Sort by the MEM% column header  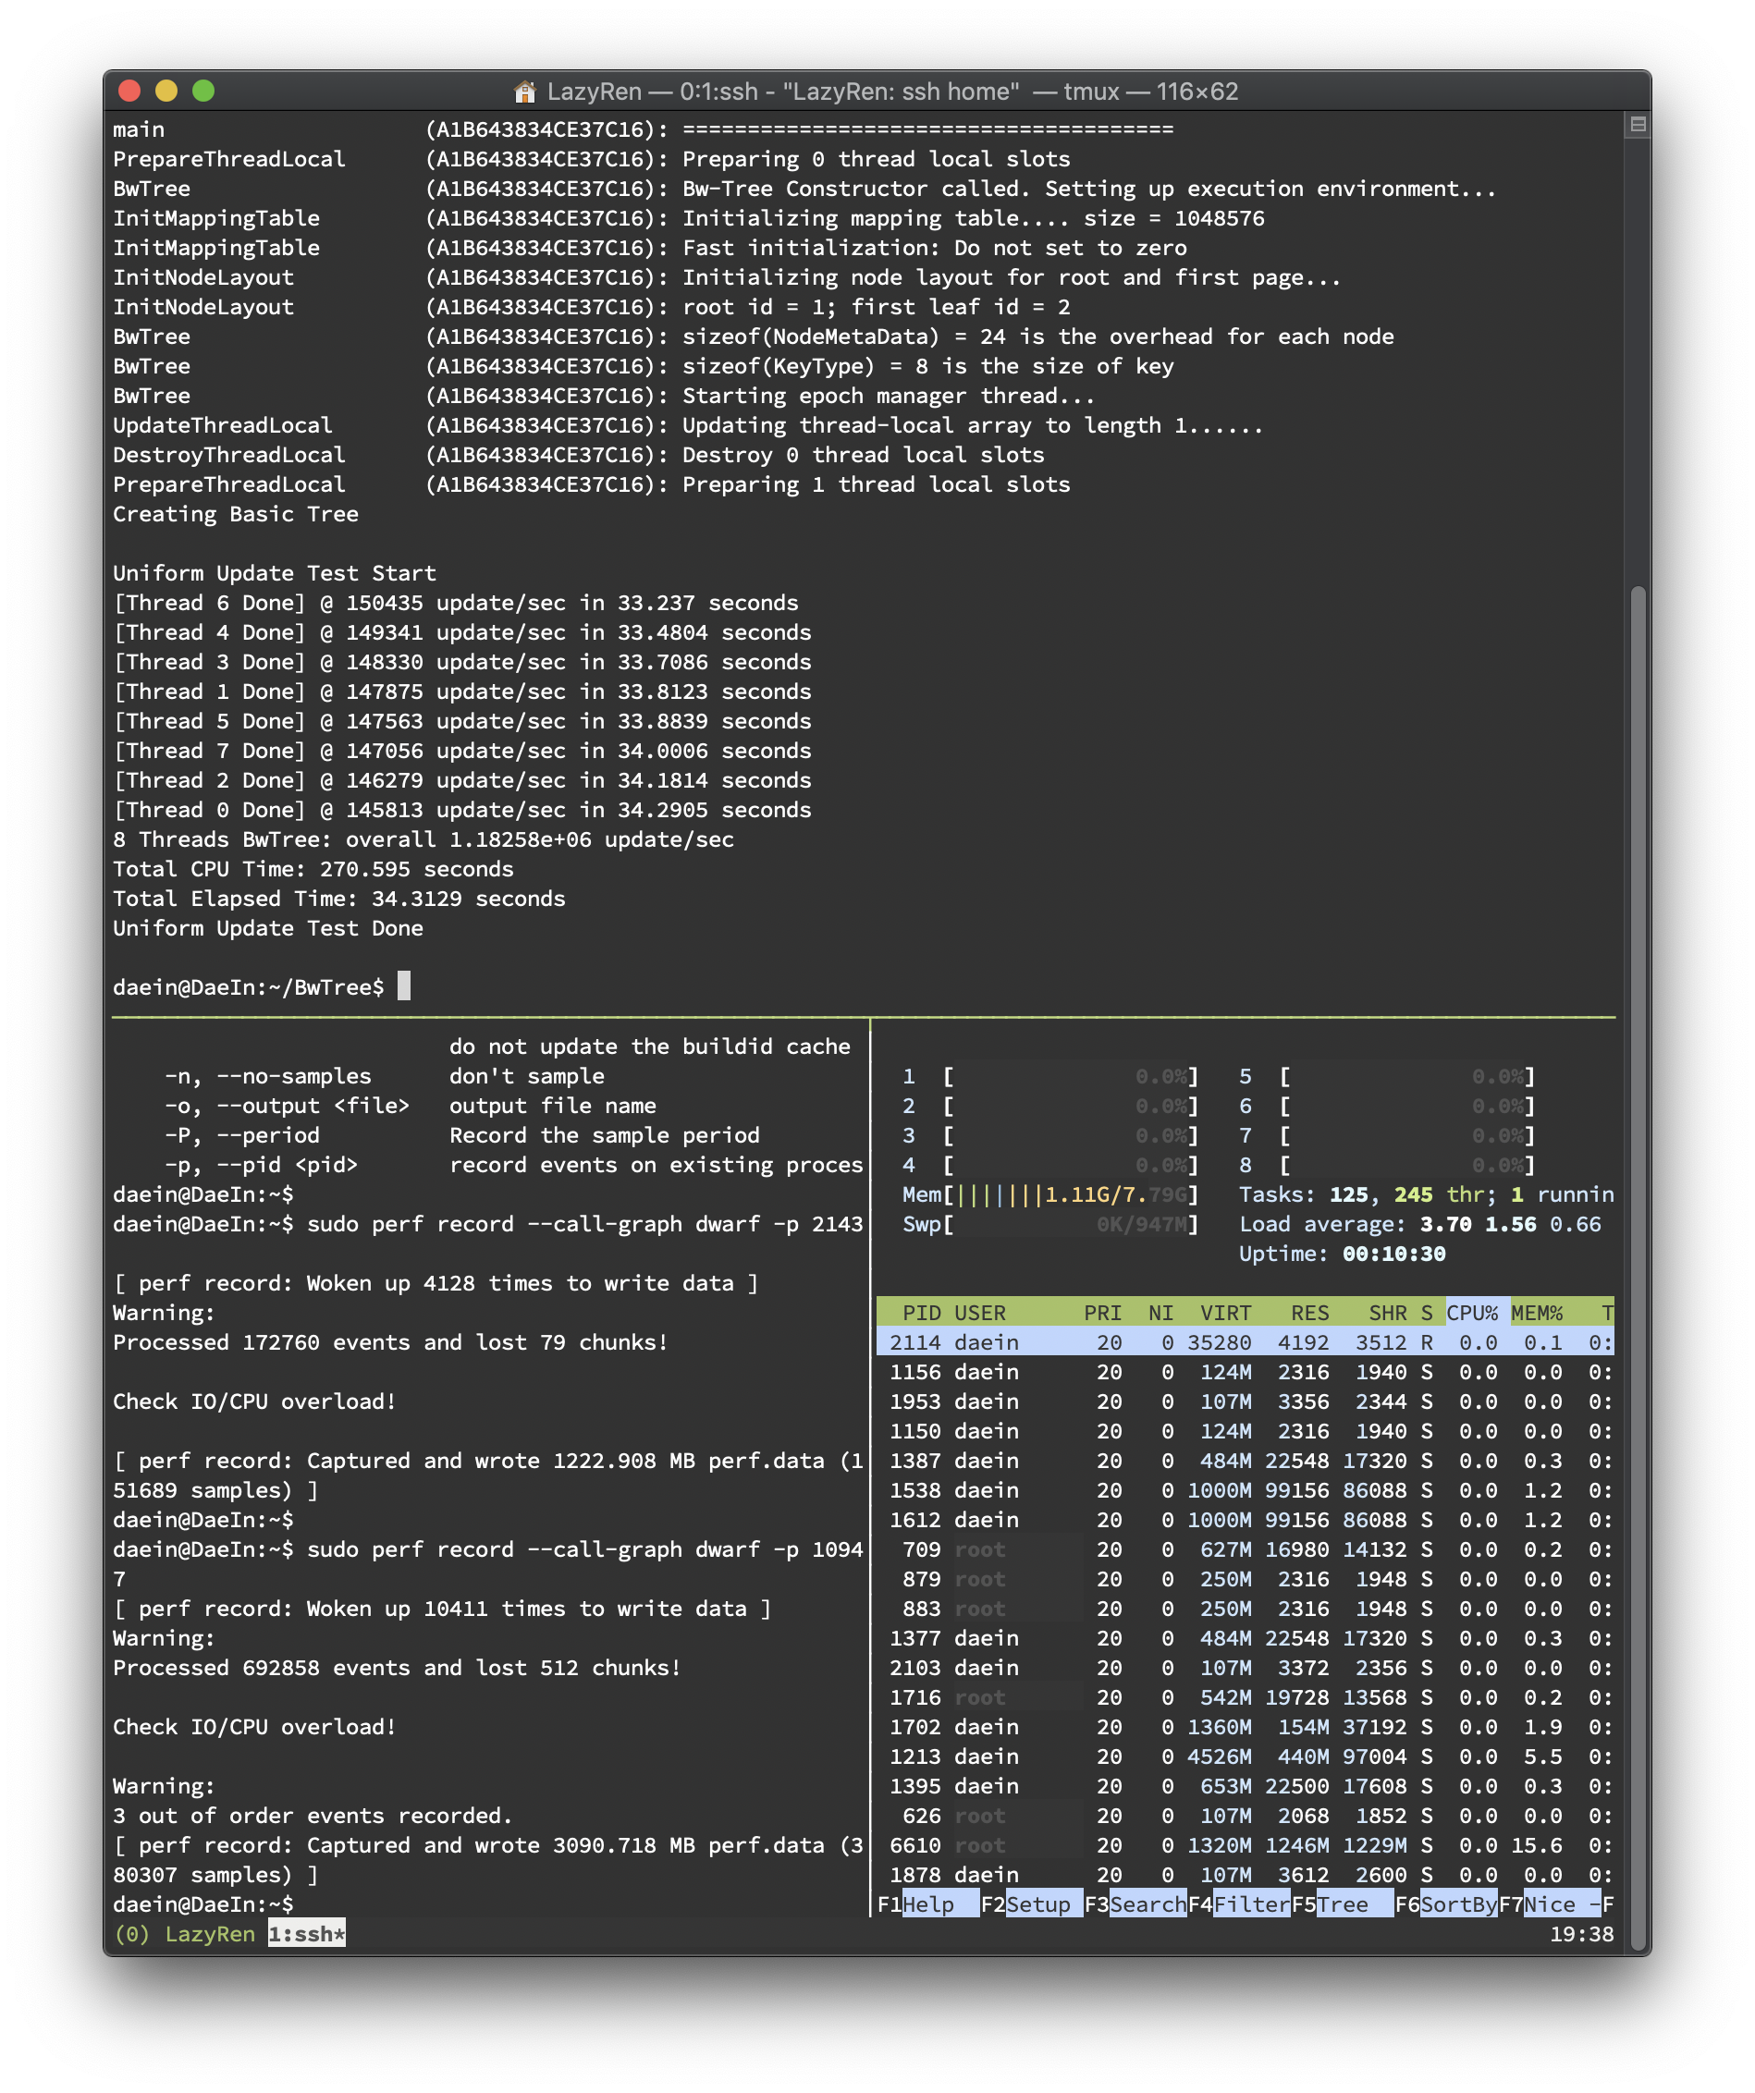coord(1537,1313)
